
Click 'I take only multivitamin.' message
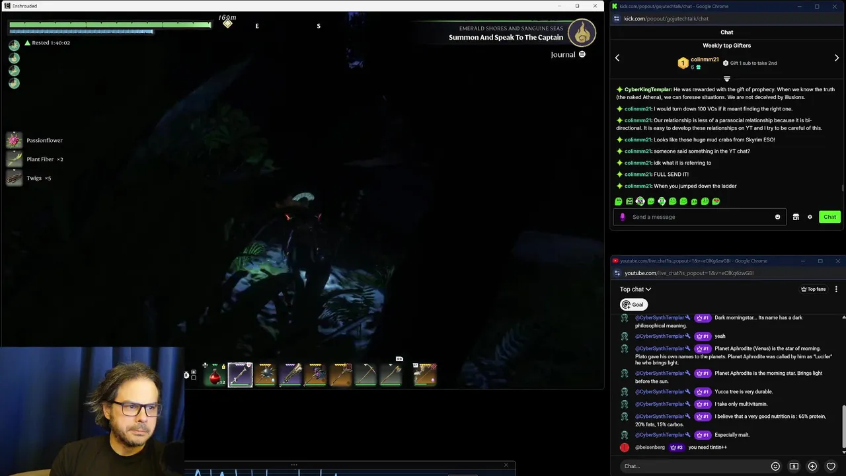tap(741, 404)
